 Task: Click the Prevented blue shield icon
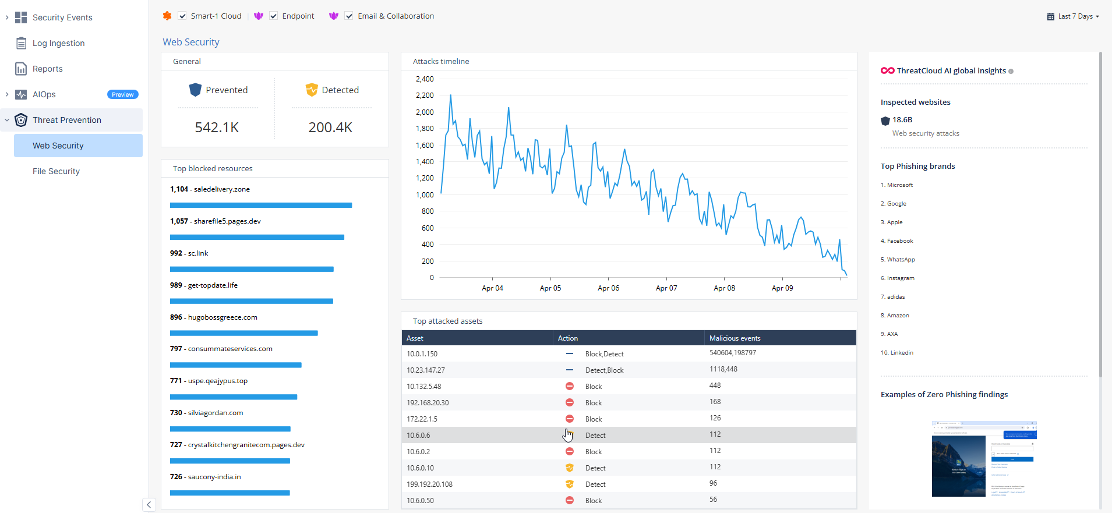pyautogui.click(x=195, y=90)
